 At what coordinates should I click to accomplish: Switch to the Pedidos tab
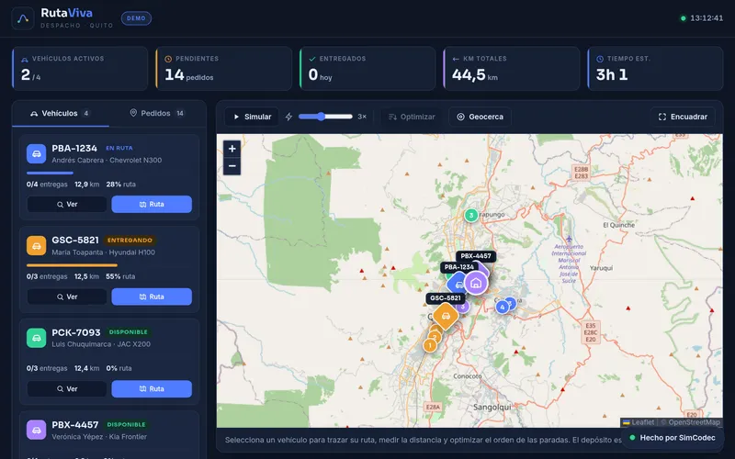(157, 113)
